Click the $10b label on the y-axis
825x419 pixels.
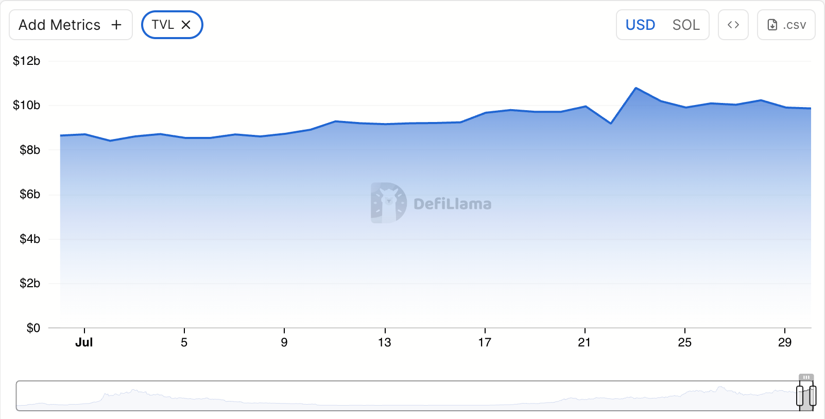point(26,106)
